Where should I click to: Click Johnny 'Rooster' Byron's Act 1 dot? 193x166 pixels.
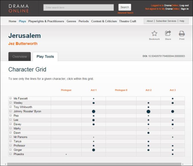pyautogui.click(x=94, y=112)
